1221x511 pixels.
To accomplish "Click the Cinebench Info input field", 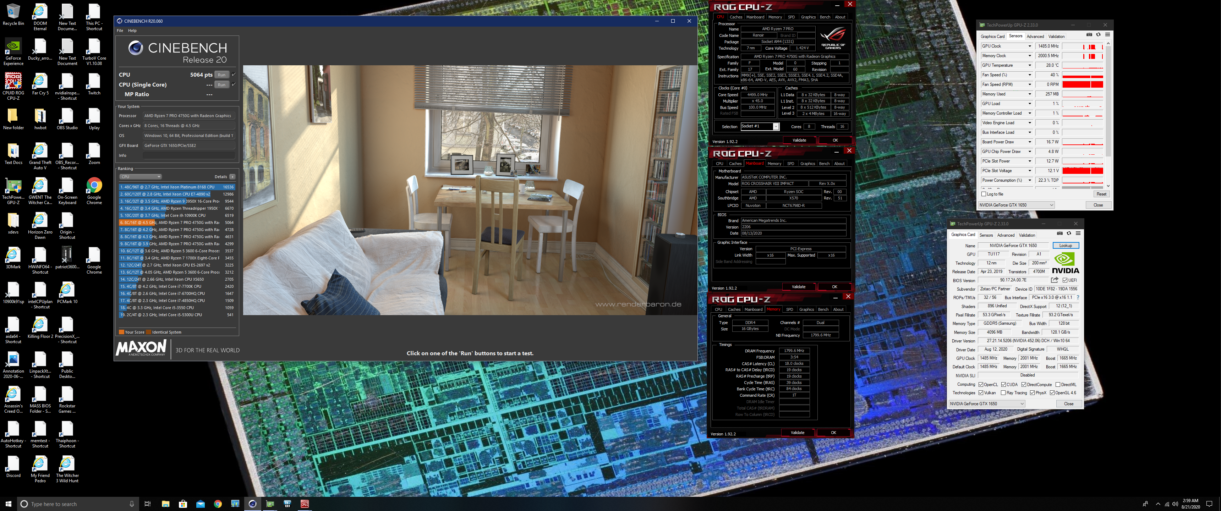I will point(188,155).
